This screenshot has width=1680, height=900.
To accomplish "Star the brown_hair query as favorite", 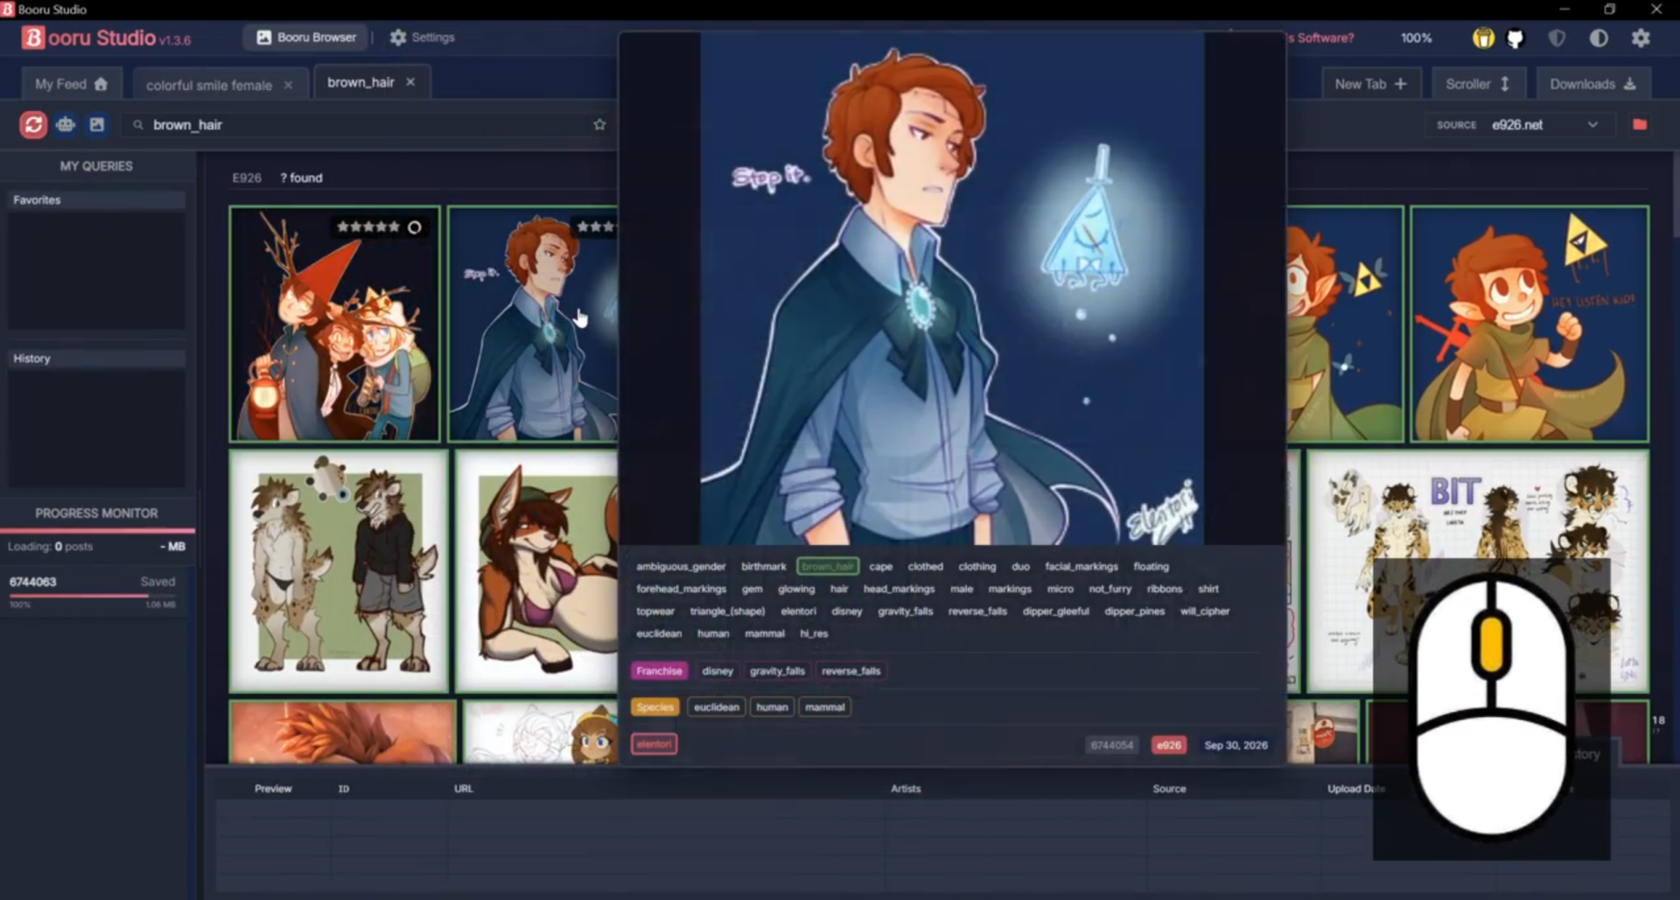I will pyautogui.click(x=599, y=125).
